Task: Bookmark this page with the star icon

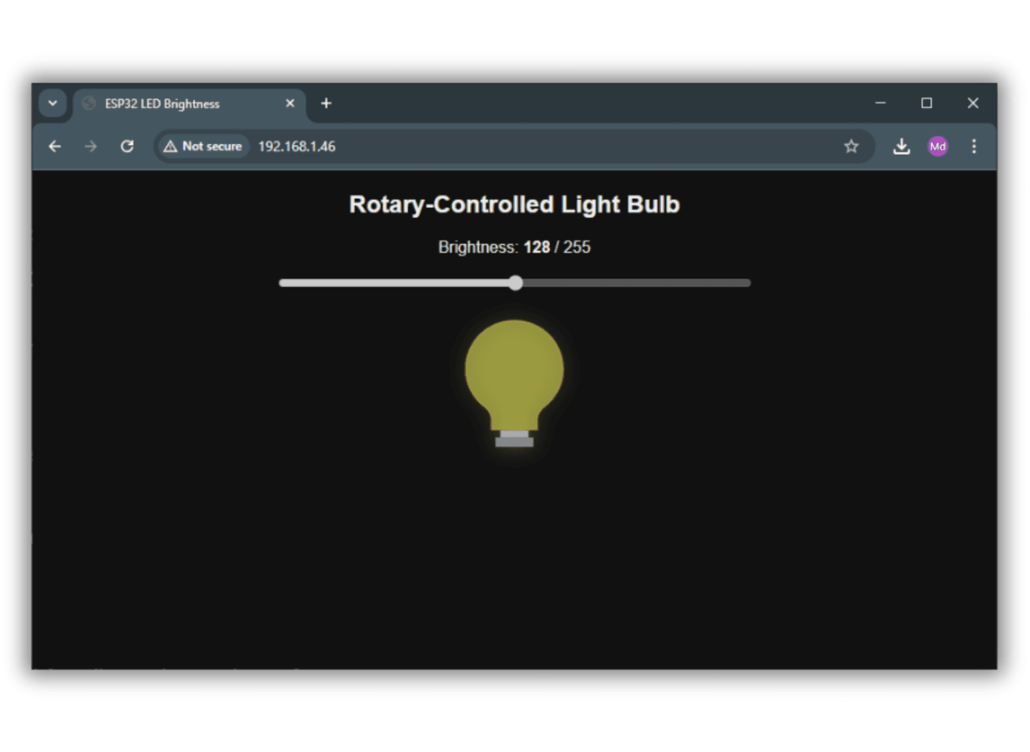Action: (x=851, y=146)
